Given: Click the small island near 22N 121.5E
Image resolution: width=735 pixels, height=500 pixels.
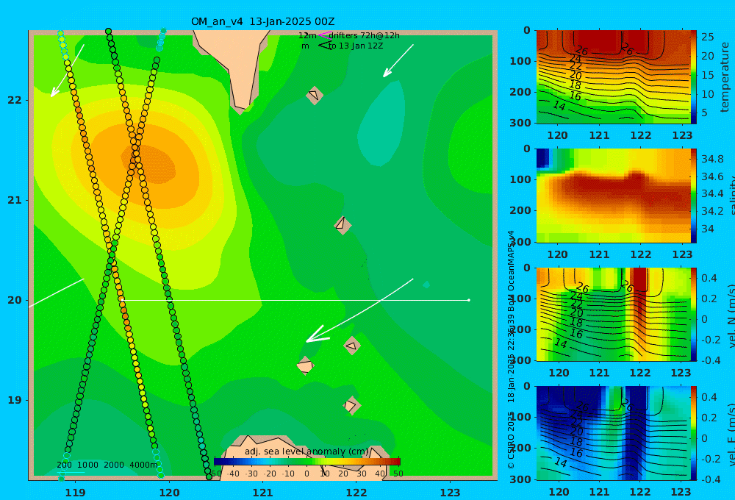Looking at the screenshot, I should click(315, 95).
